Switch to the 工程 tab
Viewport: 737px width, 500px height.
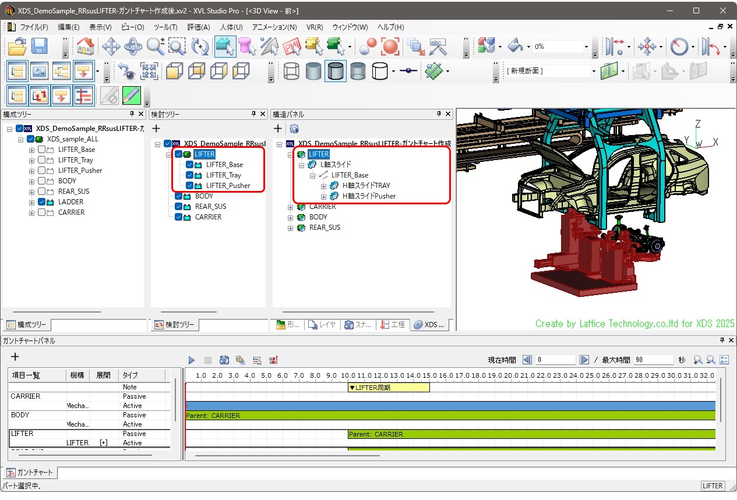(x=393, y=325)
